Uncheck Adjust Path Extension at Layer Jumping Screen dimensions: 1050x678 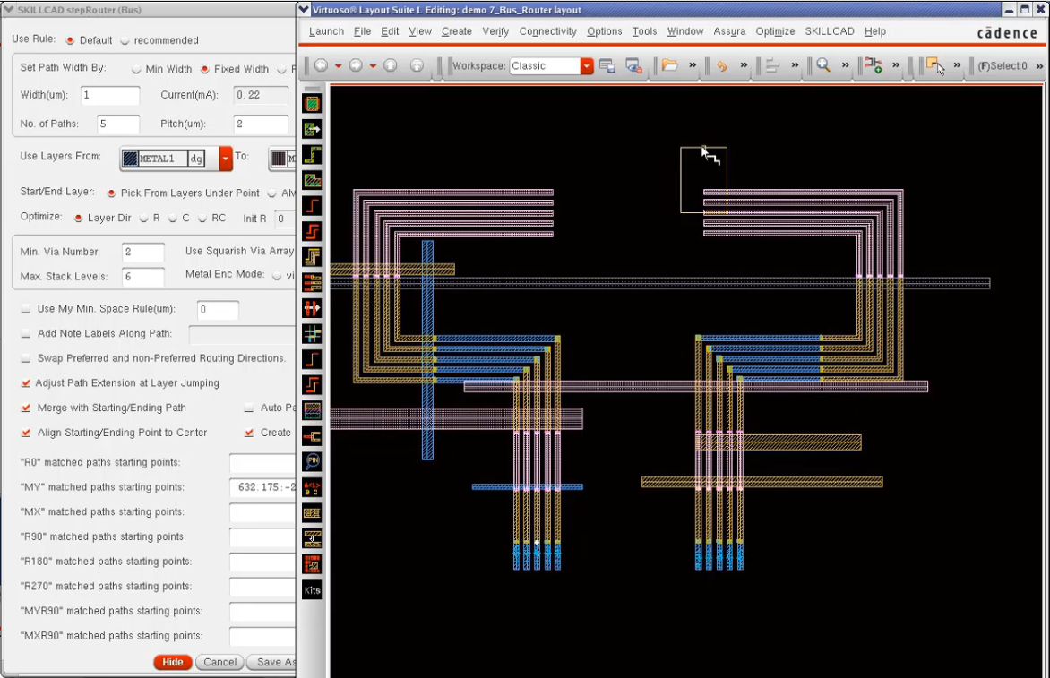tap(26, 382)
